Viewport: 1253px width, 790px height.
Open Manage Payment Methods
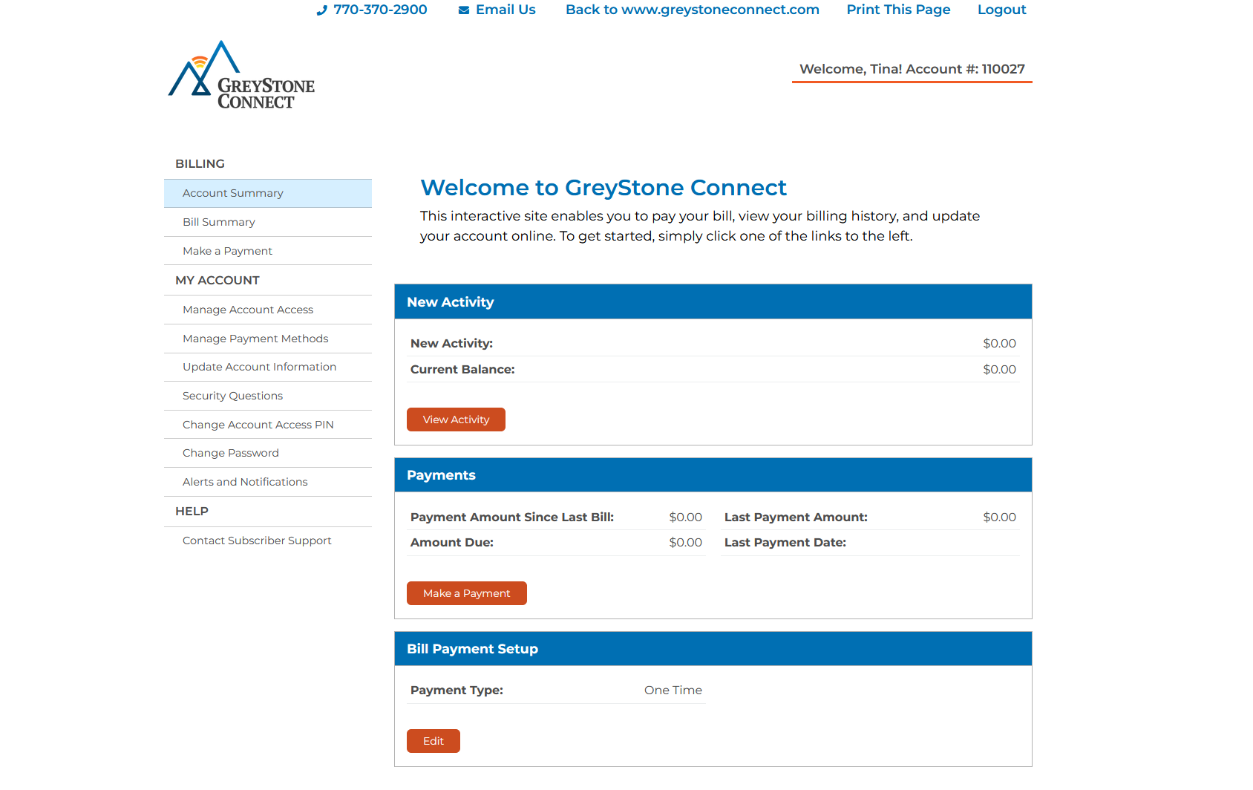[x=268, y=339]
